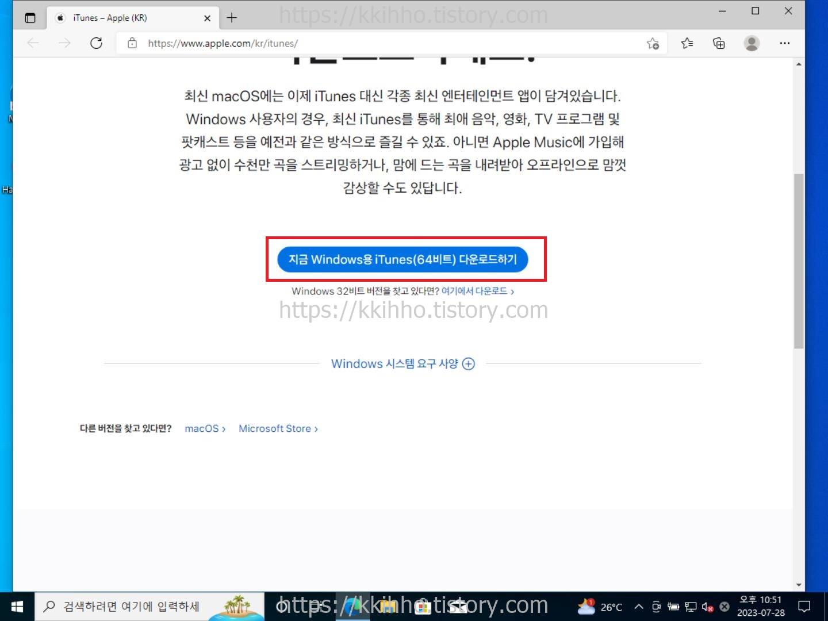
Task: Expand Windows system requirements section
Action: [402, 363]
